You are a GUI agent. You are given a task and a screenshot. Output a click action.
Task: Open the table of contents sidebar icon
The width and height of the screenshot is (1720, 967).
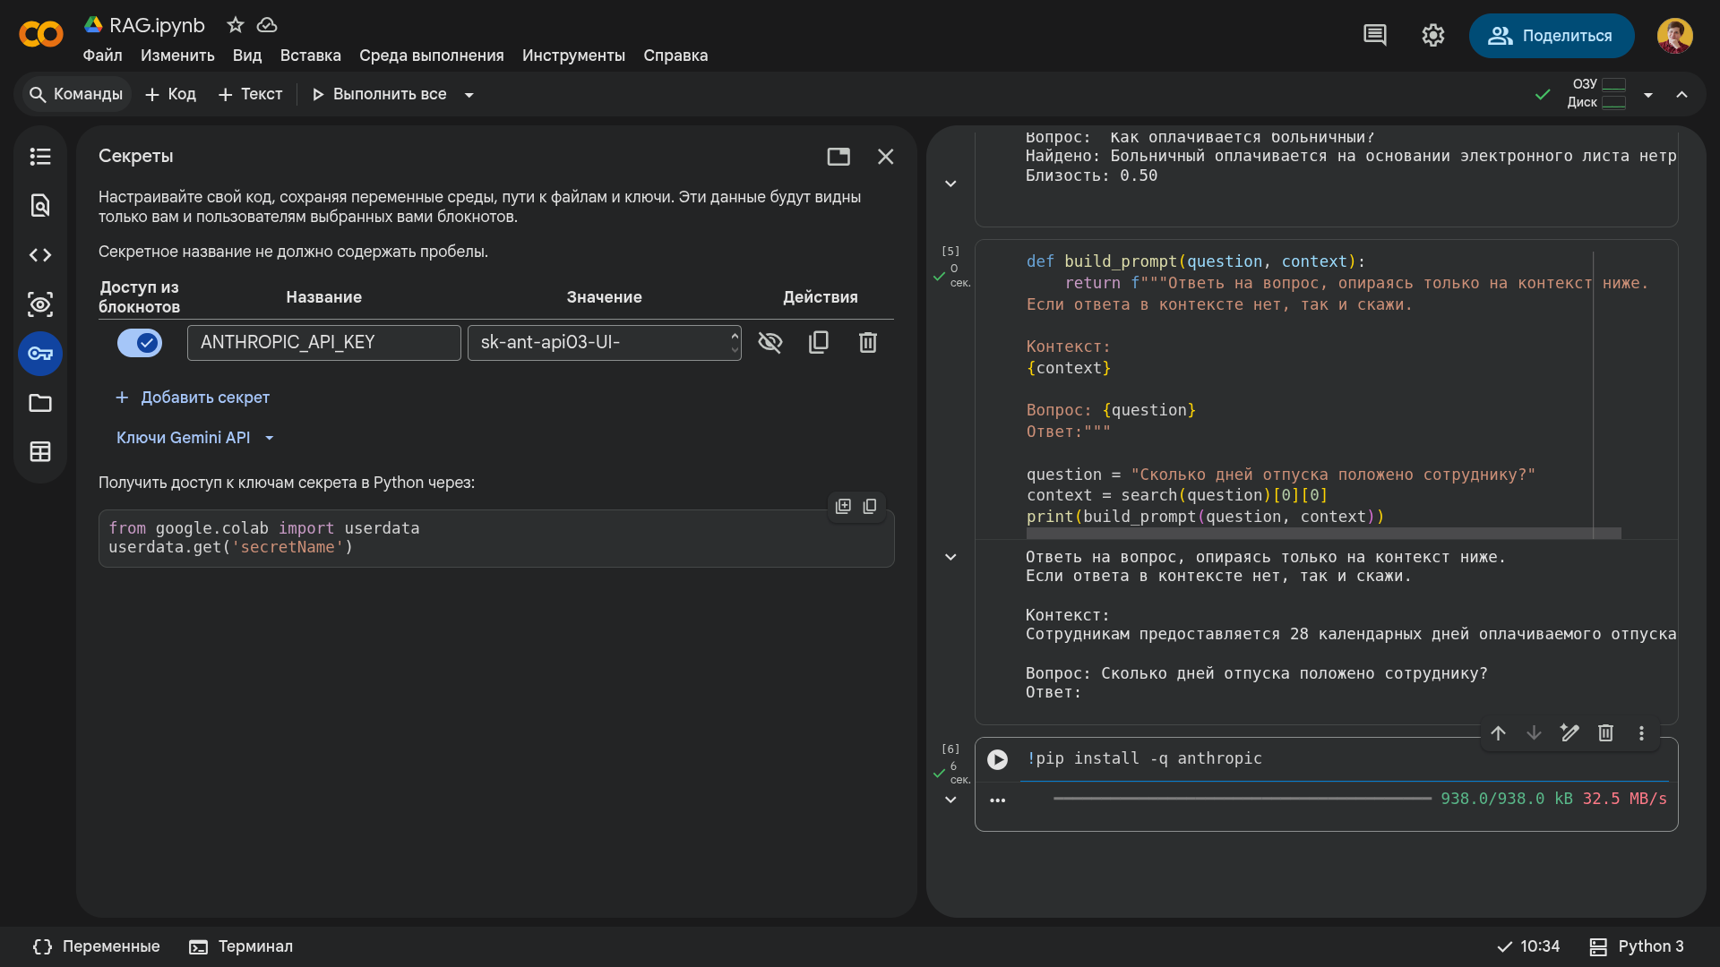coord(40,157)
